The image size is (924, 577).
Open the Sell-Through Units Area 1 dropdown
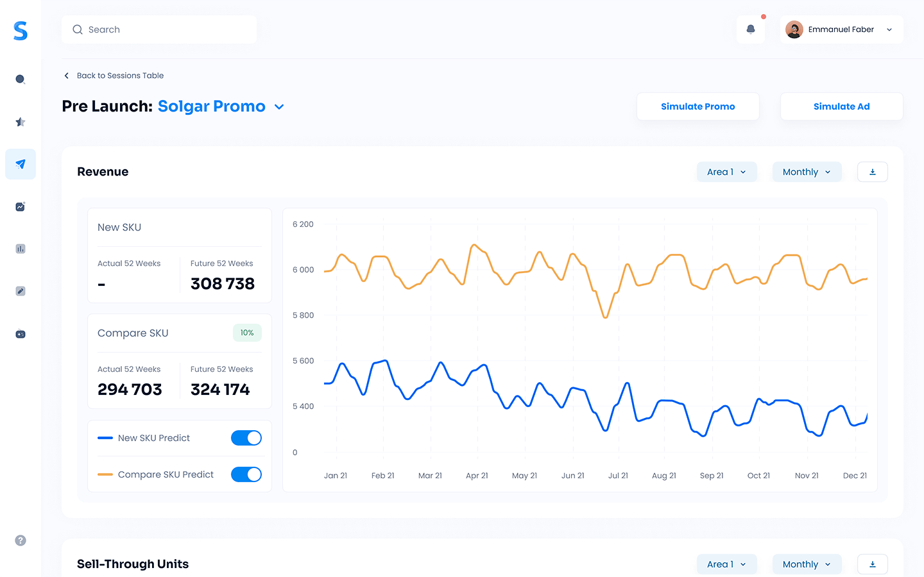point(727,564)
